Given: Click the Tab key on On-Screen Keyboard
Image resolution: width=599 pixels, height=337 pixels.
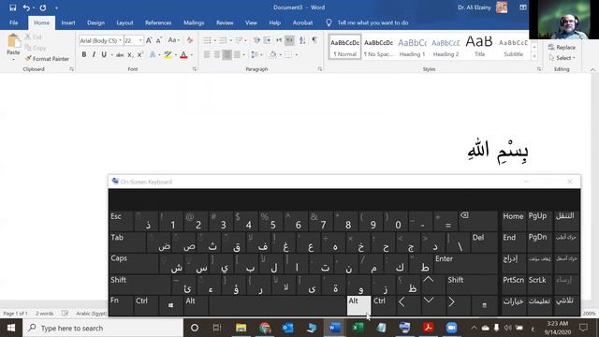Looking at the screenshot, I should click(x=127, y=242).
